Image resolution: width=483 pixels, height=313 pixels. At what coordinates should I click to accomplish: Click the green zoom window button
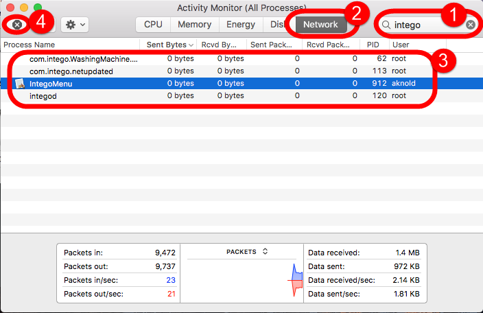(37, 8)
